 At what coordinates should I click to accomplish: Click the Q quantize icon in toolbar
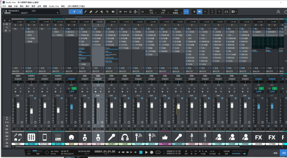click(130, 12)
